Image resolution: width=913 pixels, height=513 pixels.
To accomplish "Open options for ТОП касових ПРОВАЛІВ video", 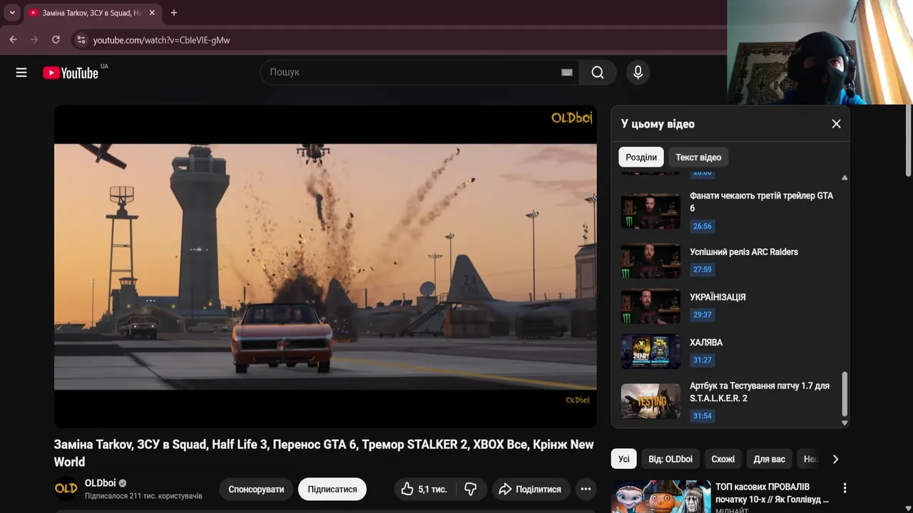I will [845, 488].
